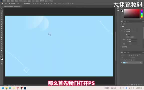
Task: Hide the 背景 layer with eye icon
Action: coord(121,63)
